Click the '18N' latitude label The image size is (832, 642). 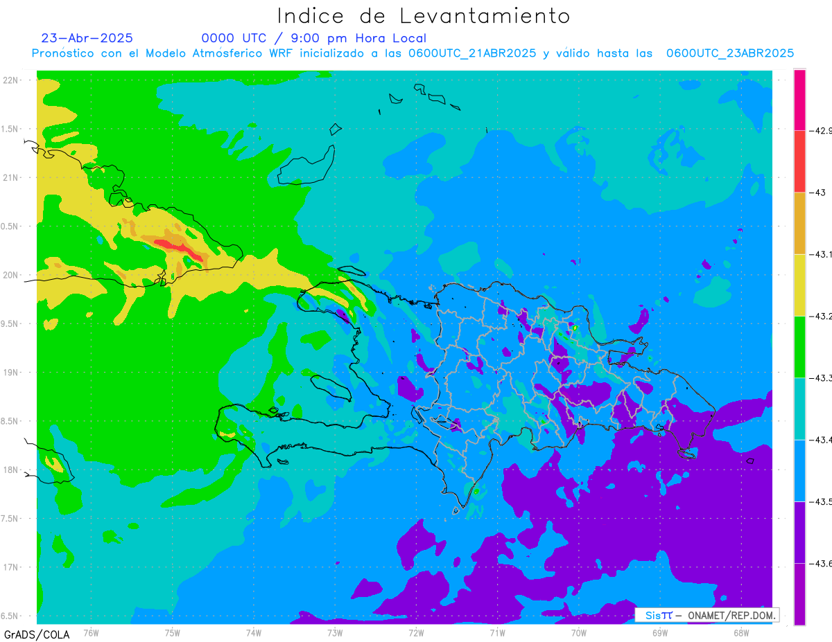point(12,470)
